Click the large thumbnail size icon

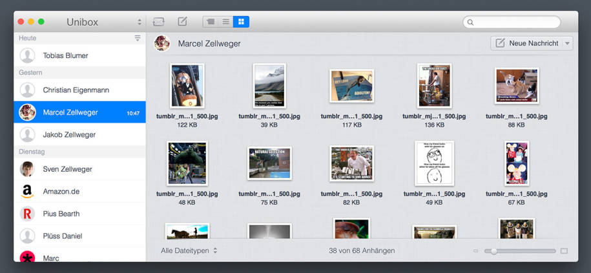tap(564, 251)
